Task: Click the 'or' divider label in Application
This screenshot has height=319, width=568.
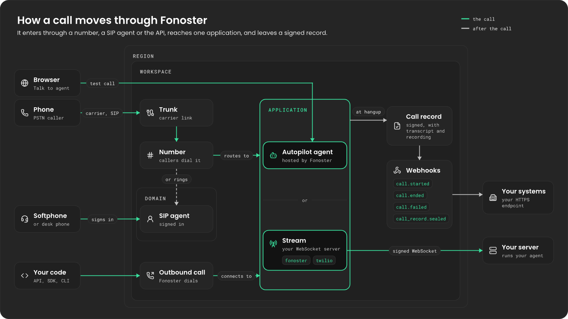Action: [305, 200]
